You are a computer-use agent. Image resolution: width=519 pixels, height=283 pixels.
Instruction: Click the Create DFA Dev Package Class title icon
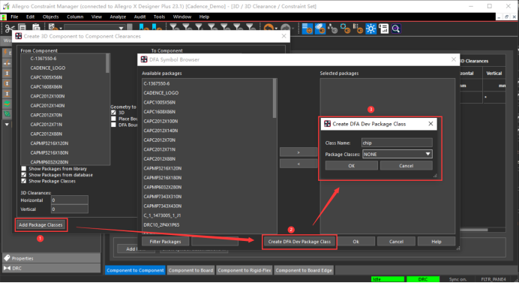pos(327,124)
